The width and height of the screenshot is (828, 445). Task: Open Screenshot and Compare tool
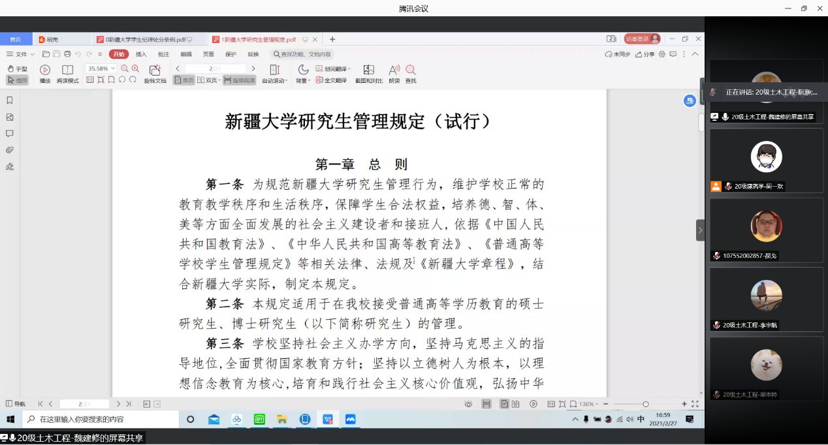[x=369, y=70]
